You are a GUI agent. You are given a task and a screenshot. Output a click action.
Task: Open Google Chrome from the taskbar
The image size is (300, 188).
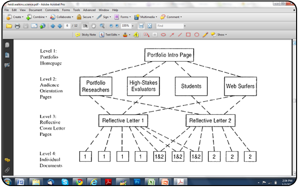pyautogui.click(x=79, y=182)
